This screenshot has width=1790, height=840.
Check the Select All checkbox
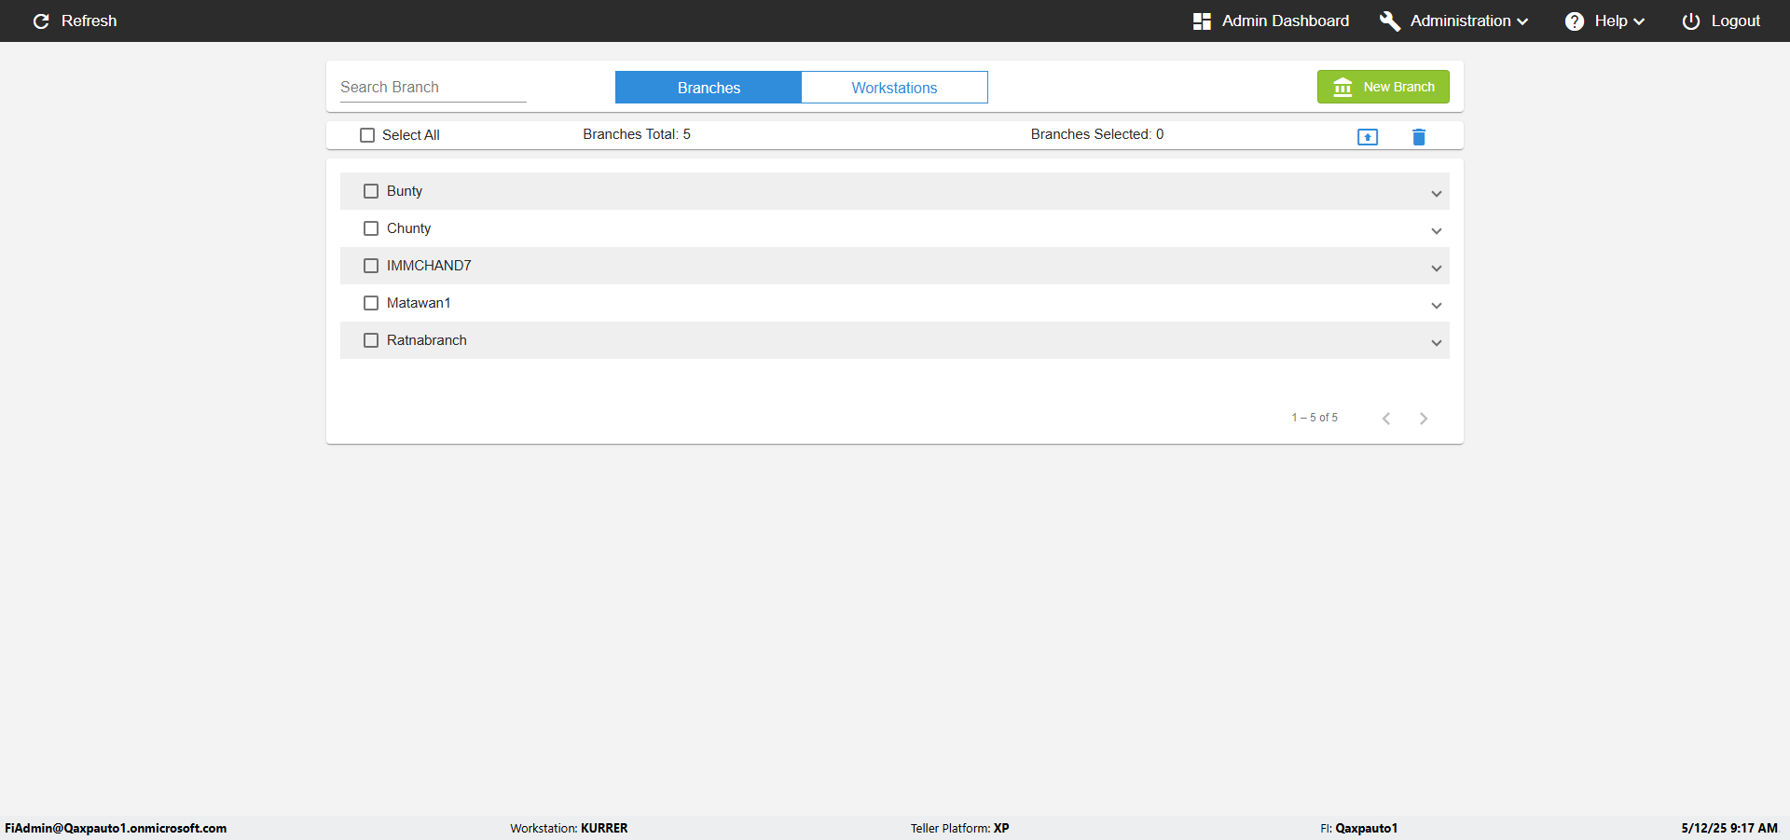(x=367, y=135)
